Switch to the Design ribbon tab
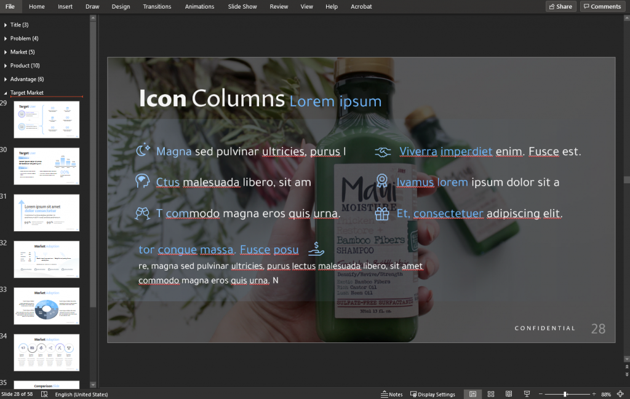 coord(121,7)
